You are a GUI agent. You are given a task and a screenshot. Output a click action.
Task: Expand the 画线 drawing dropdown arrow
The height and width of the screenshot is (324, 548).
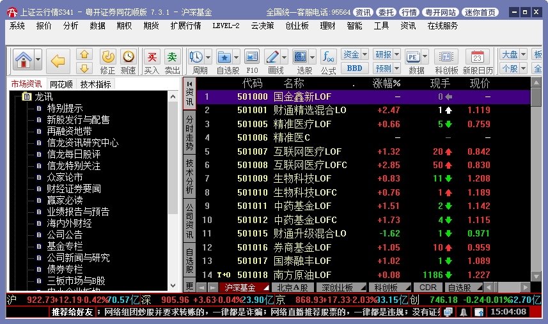click(x=284, y=57)
